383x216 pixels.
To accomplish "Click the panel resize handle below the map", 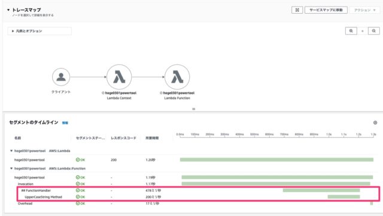I will click(x=194, y=109).
